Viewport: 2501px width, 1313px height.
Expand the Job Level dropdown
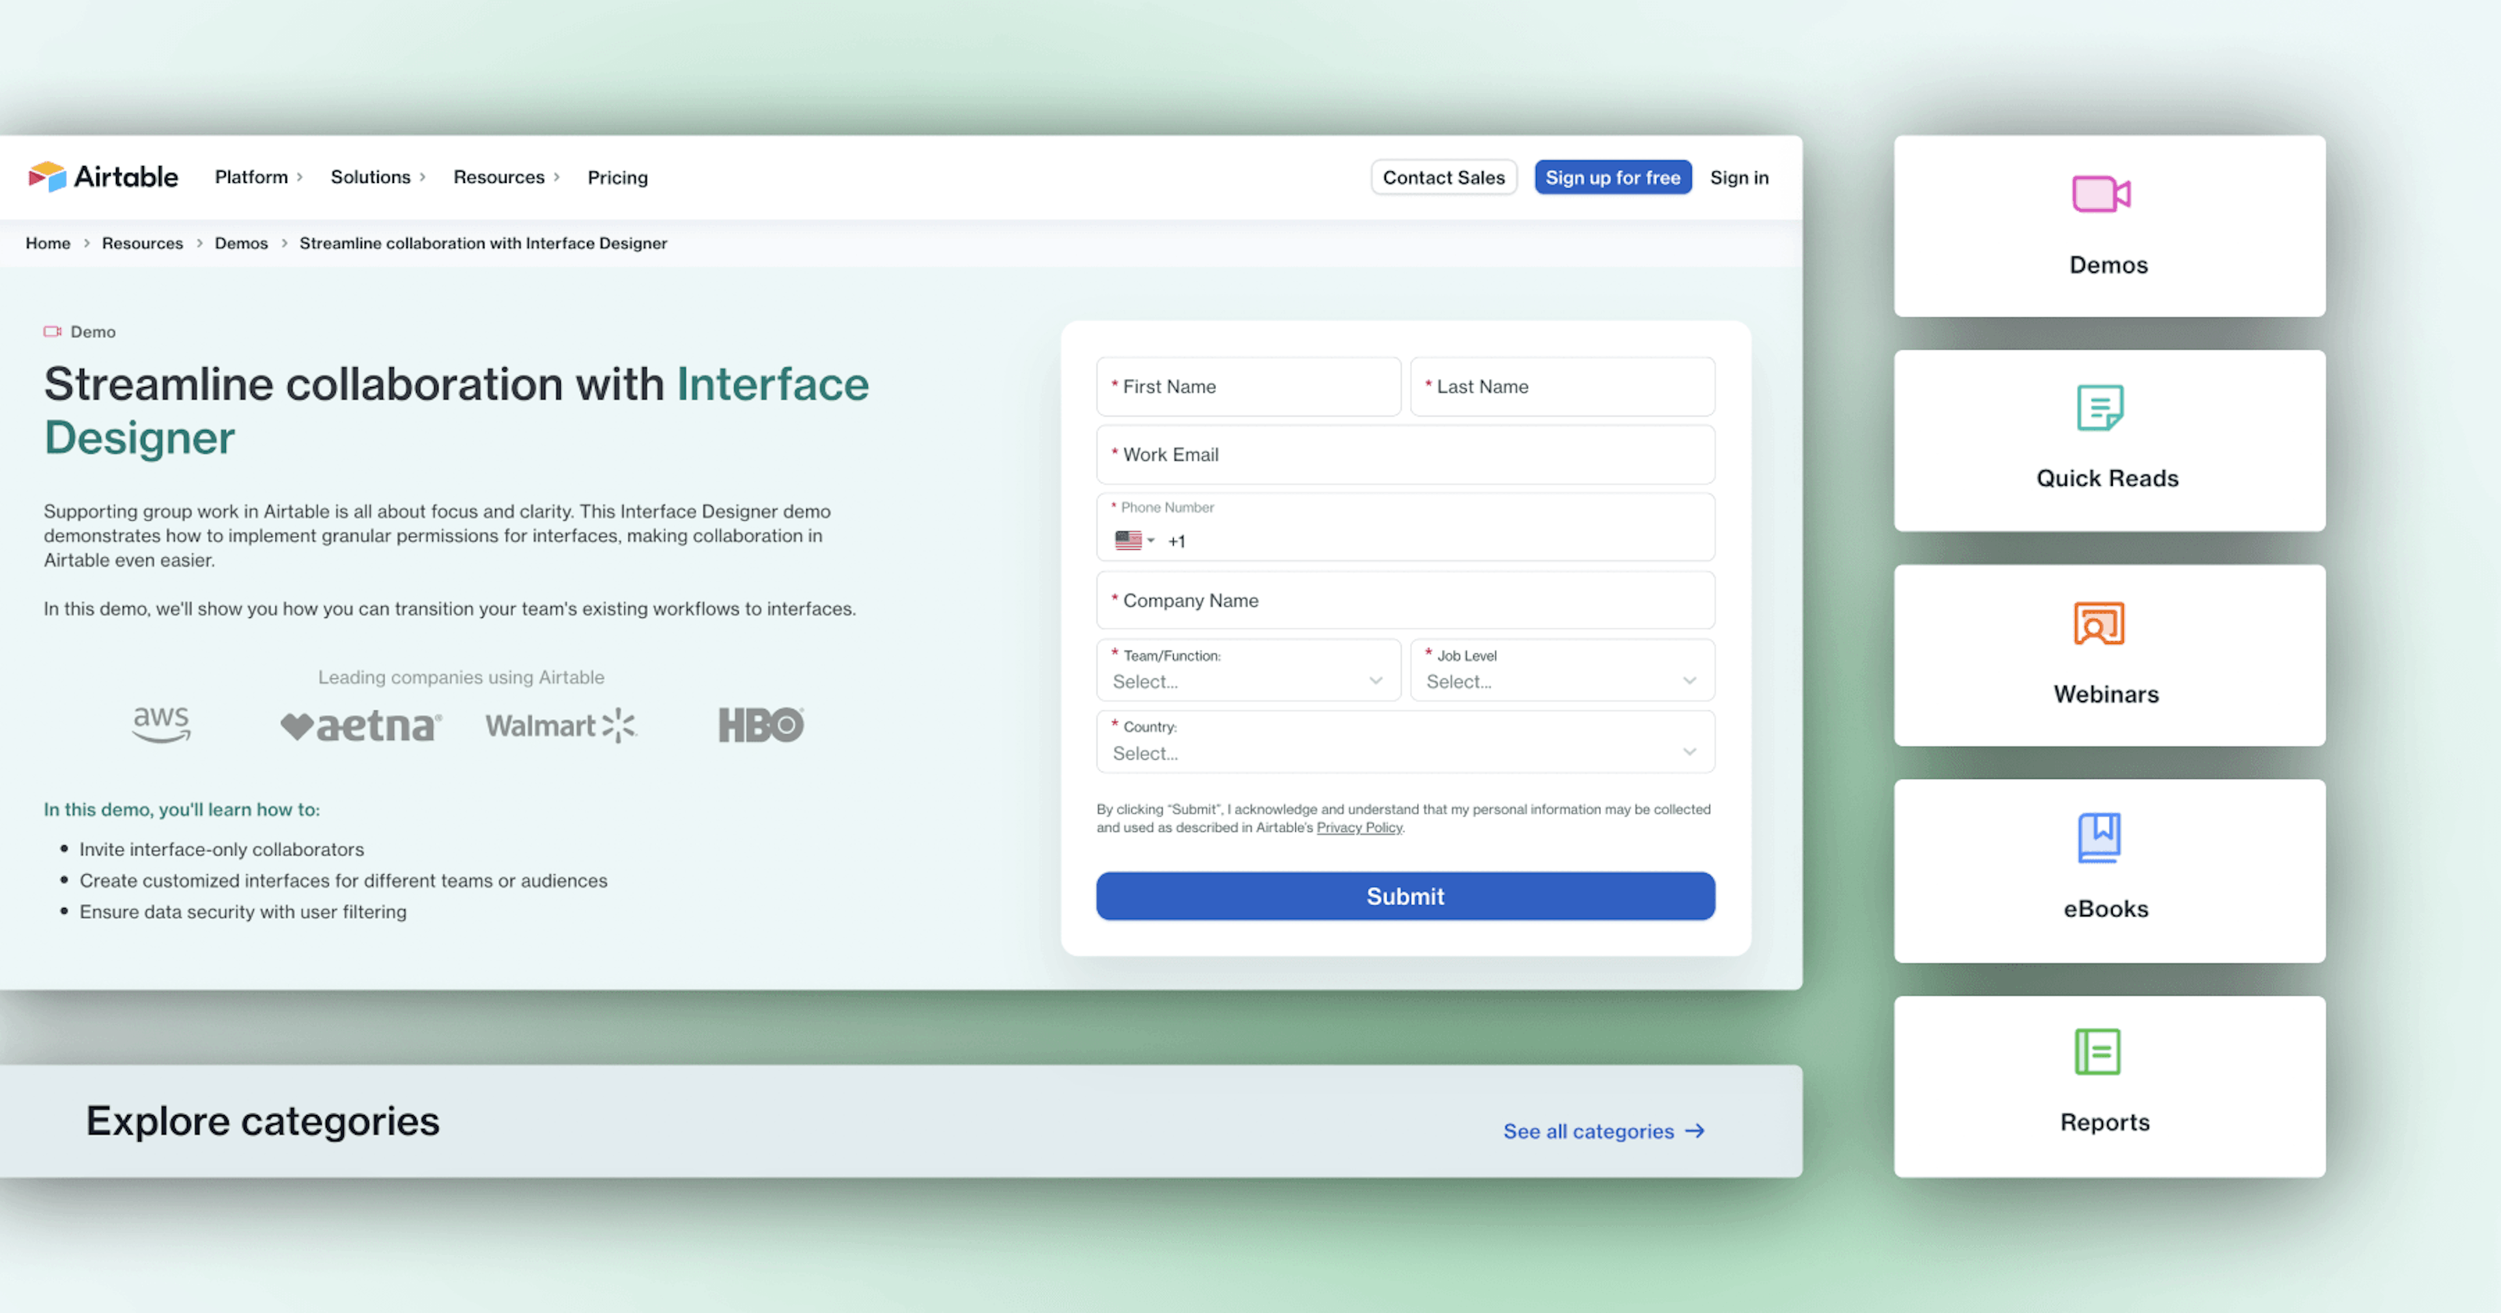(x=1561, y=680)
